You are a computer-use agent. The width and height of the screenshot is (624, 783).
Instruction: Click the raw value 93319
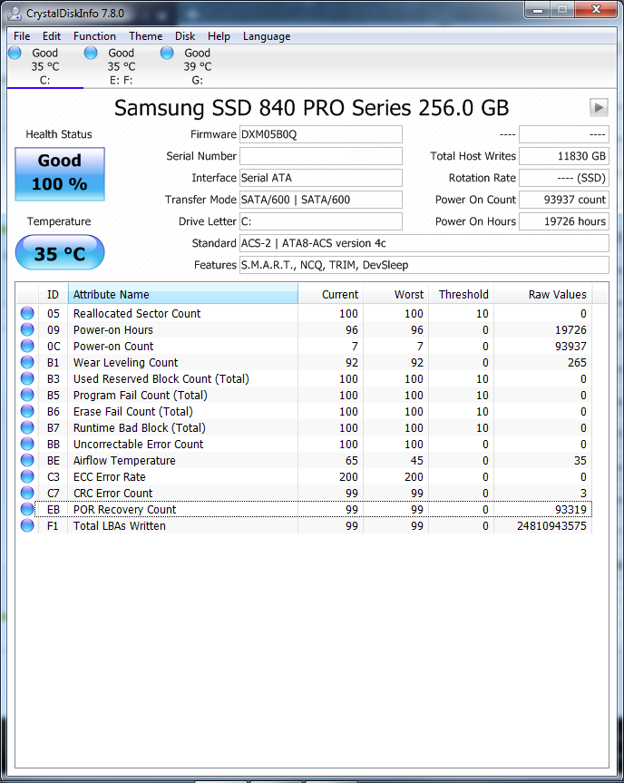click(570, 509)
